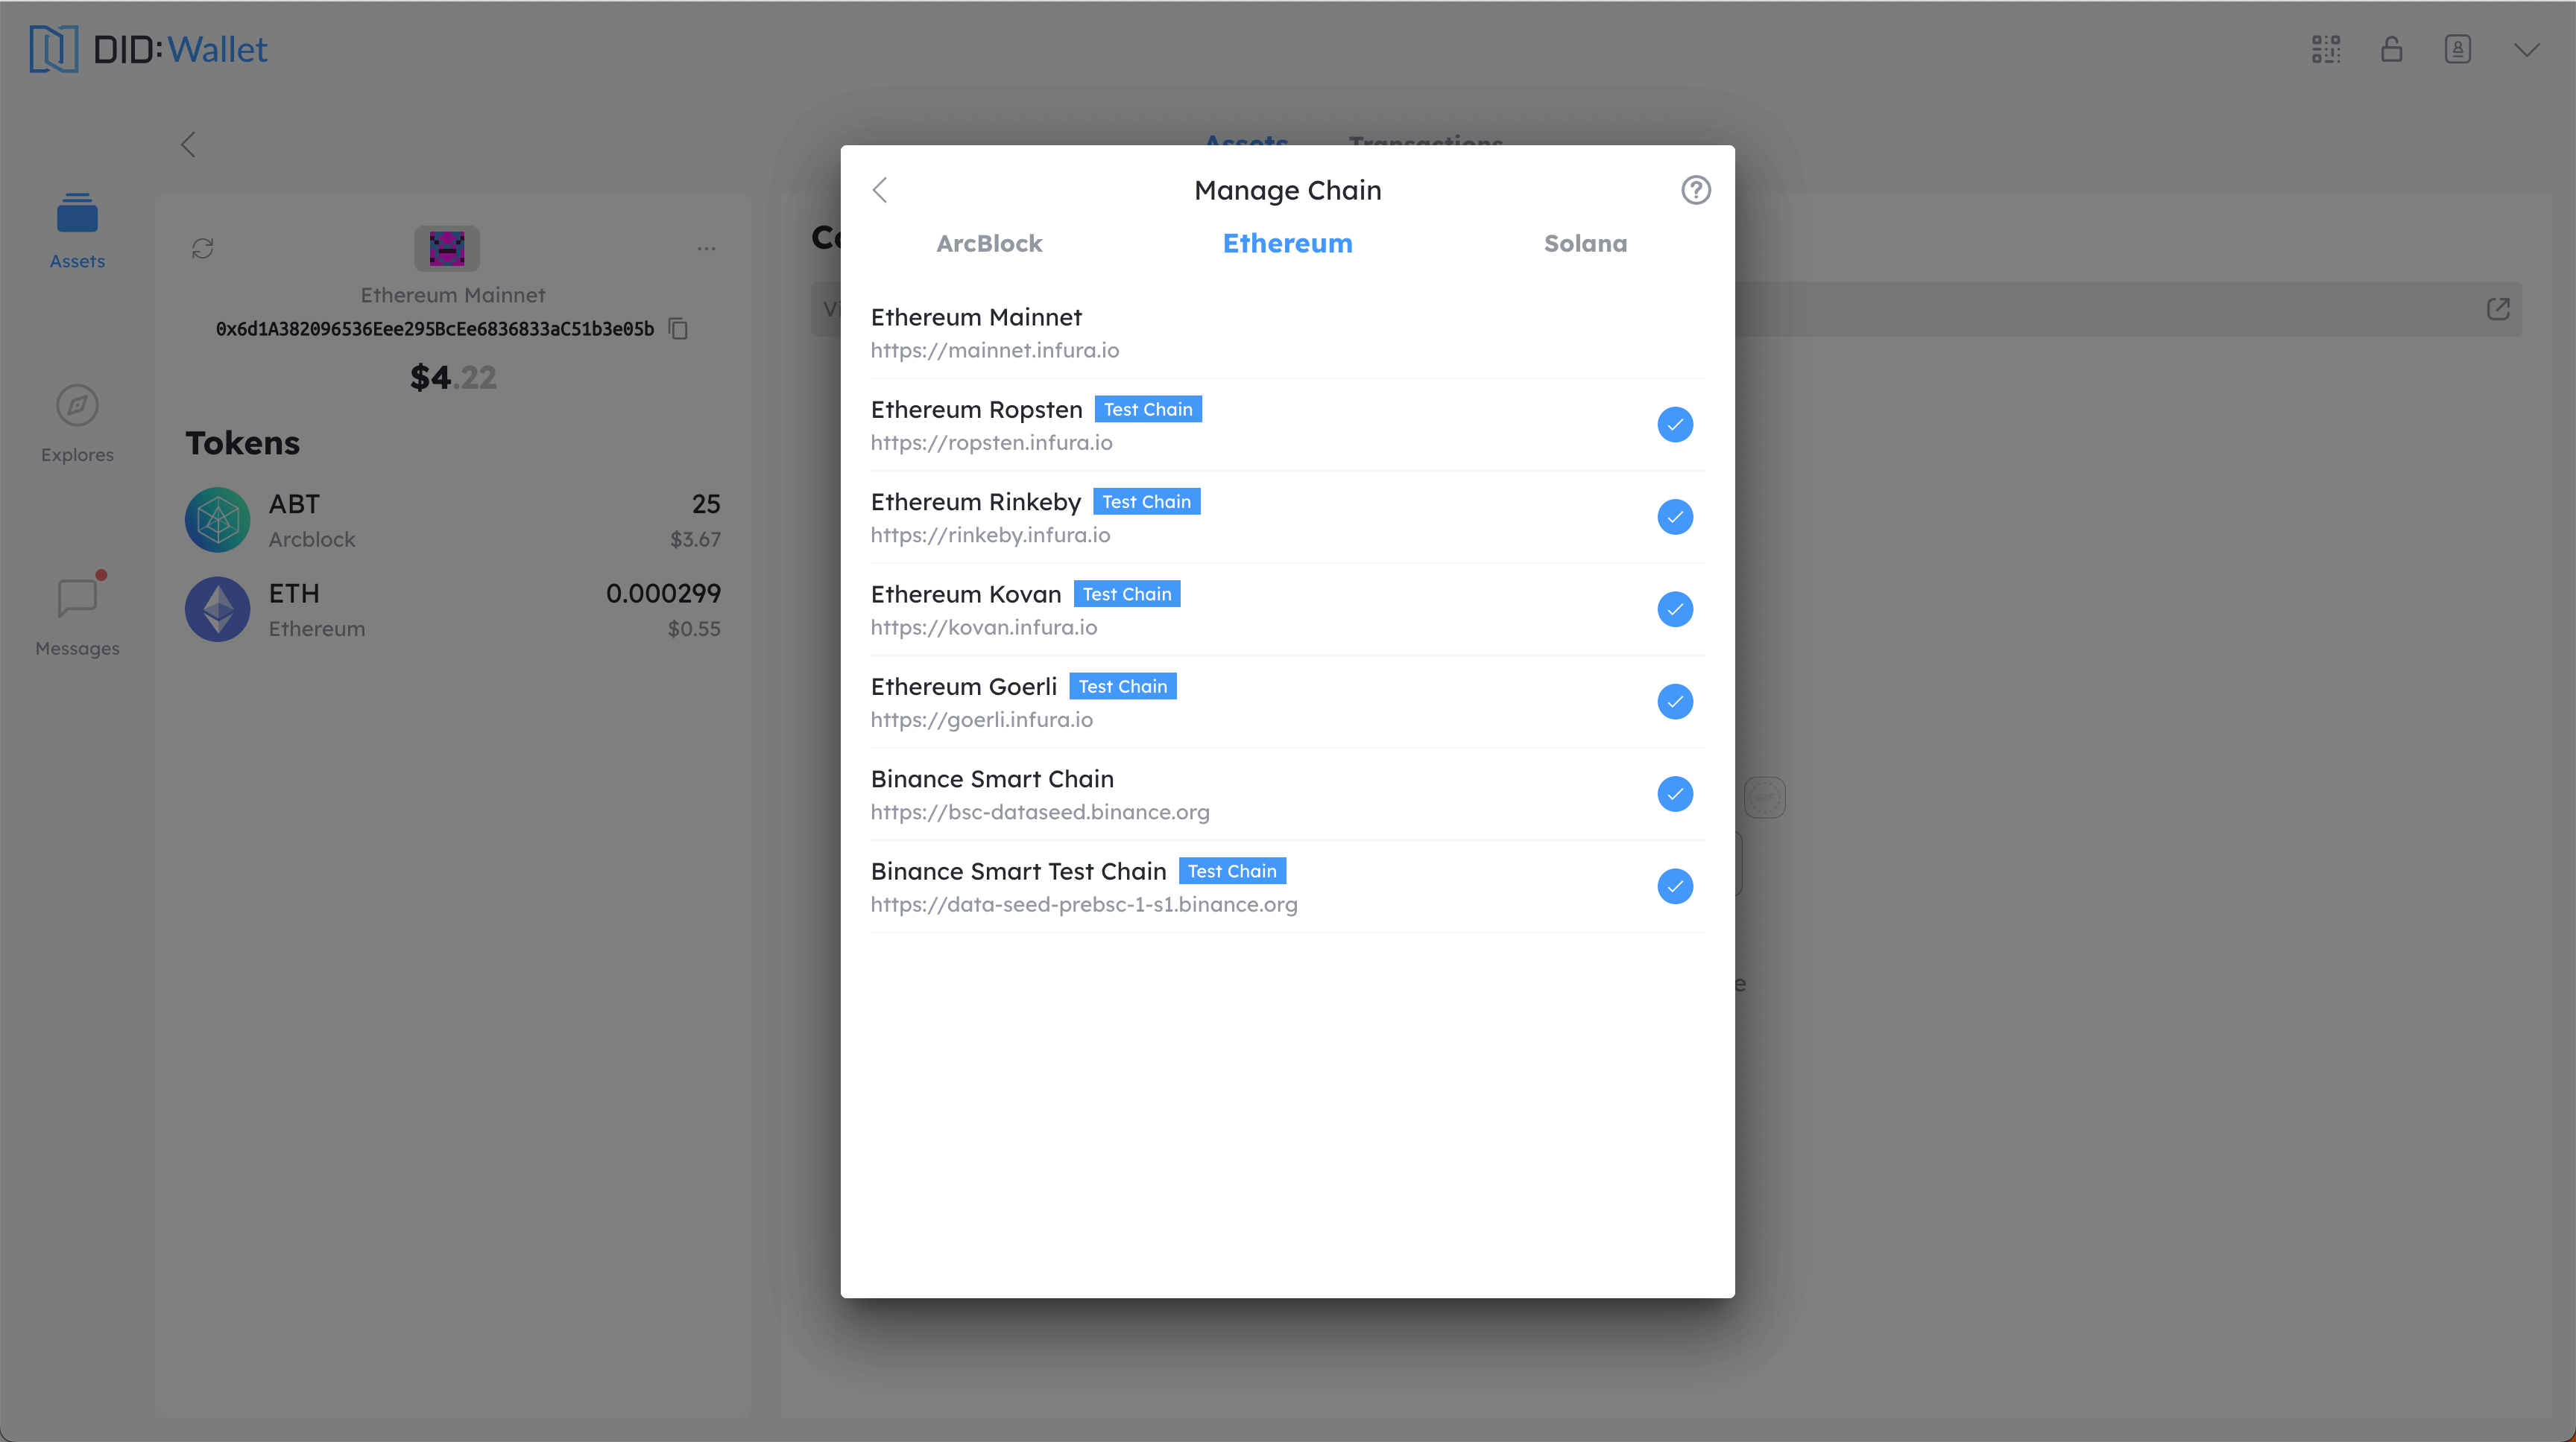Viewport: 2576px width, 1442px height.
Task: Open the account three-dots menu
Action: tap(707, 248)
